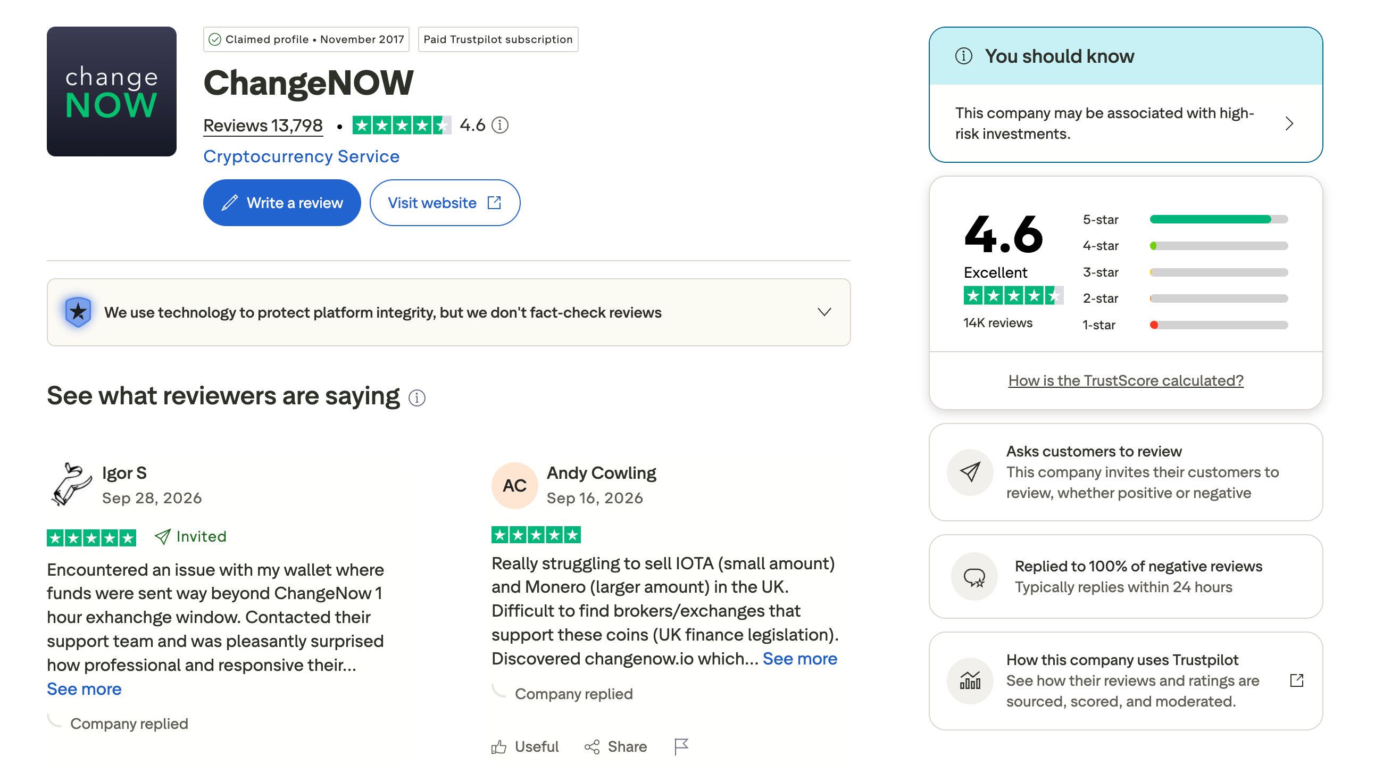Click the pencil icon in Write a review
Screen dimensions: 1383x764
click(230, 202)
